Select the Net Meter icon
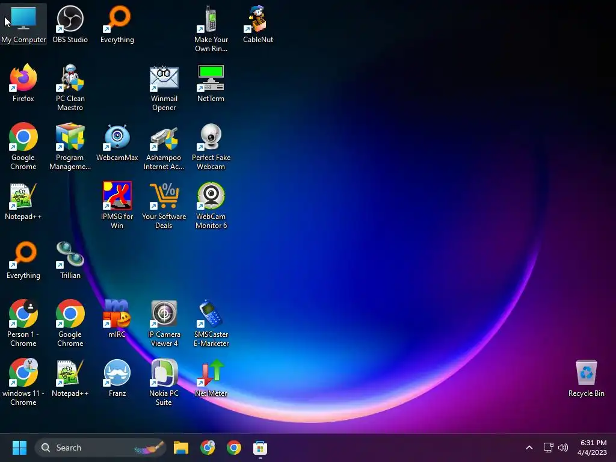This screenshot has width=616, height=462. click(211, 378)
